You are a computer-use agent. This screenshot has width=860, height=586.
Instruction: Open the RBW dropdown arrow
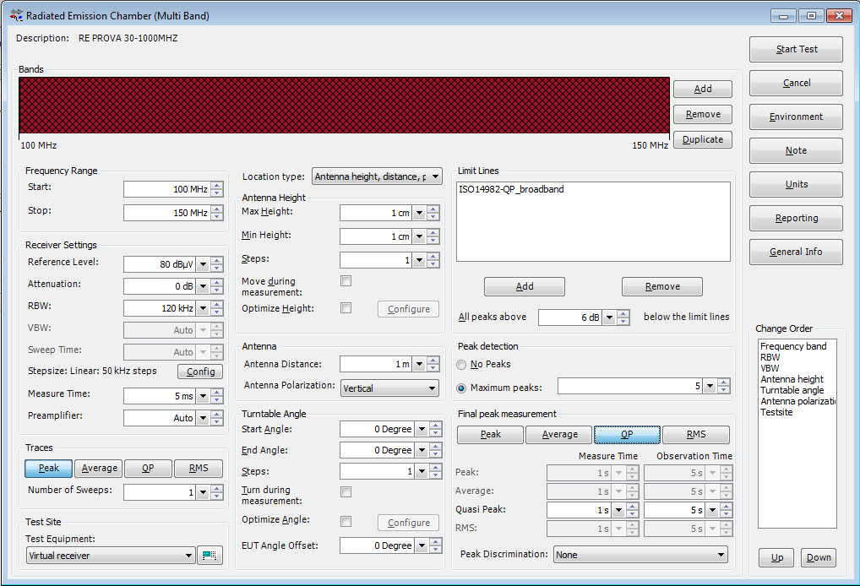pos(203,308)
